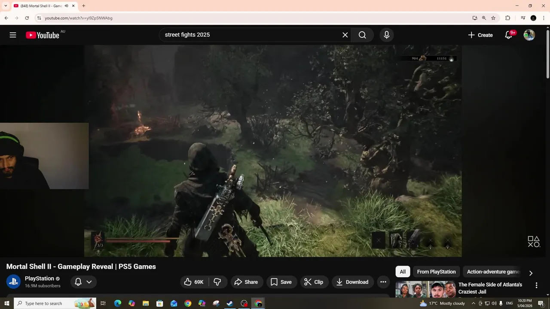This screenshot has width=550, height=309.
Task: Share this video
Action: coord(246,282)
